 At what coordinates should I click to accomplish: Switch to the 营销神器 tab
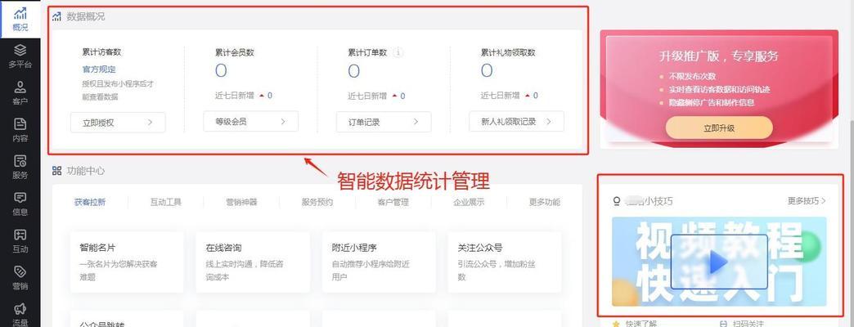coord(241,202)
